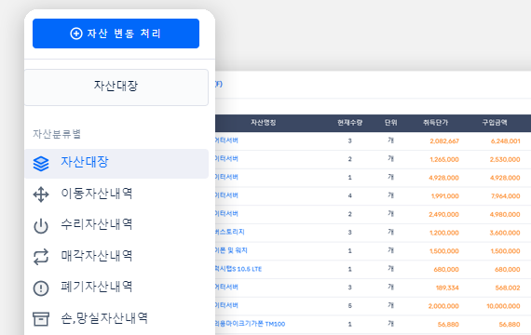Click the 자산 변동 처리 button
Screen dimensions: 531x335
116,33
